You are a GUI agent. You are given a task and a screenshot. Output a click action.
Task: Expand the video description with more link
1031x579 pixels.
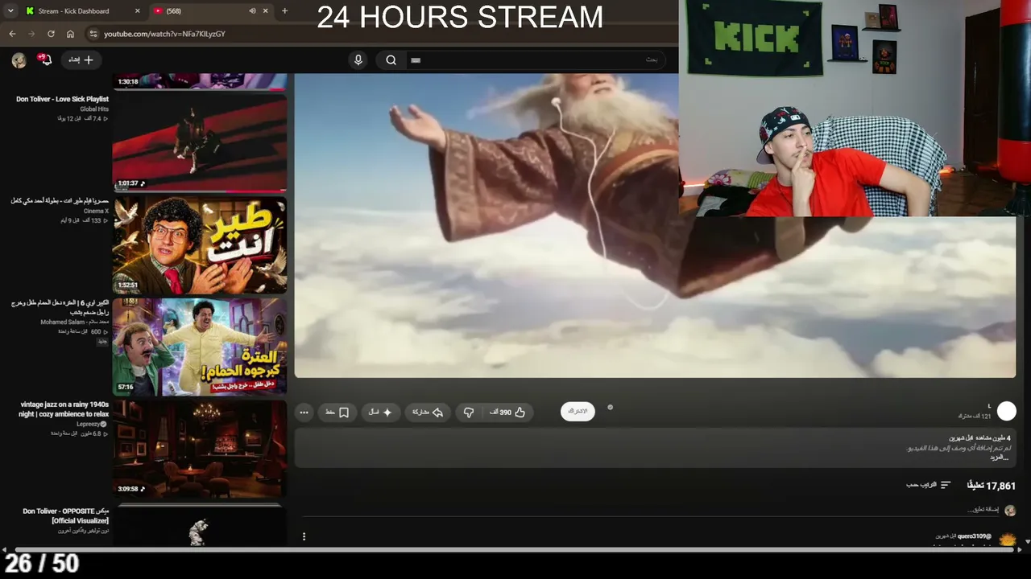coord(999,457)
